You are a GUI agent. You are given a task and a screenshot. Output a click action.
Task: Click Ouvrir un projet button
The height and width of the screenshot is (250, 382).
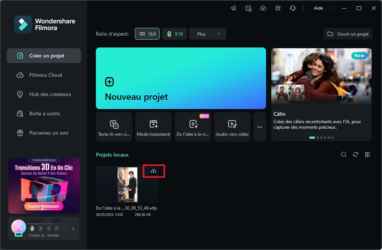[348, 34]
